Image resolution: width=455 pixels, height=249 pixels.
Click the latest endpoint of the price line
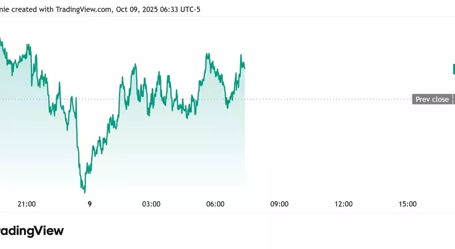pos(245,68)
